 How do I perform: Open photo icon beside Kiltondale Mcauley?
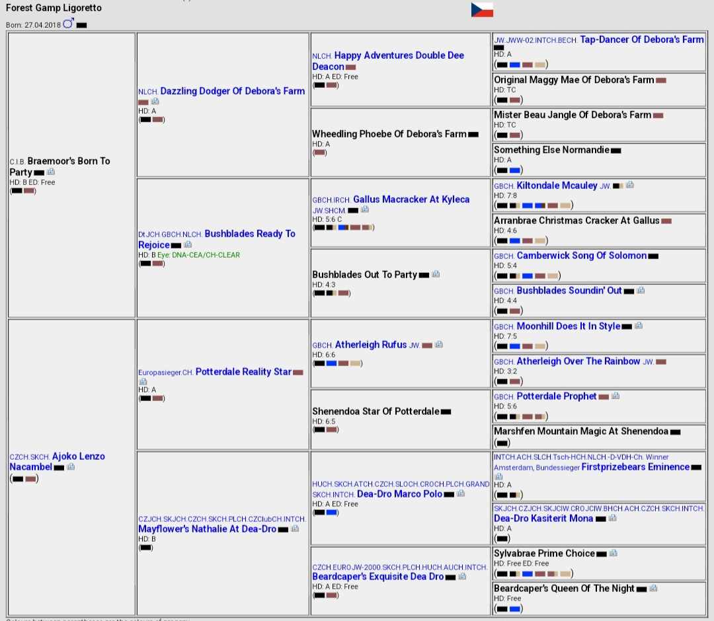pyautogui.click(x=630, y=185)
